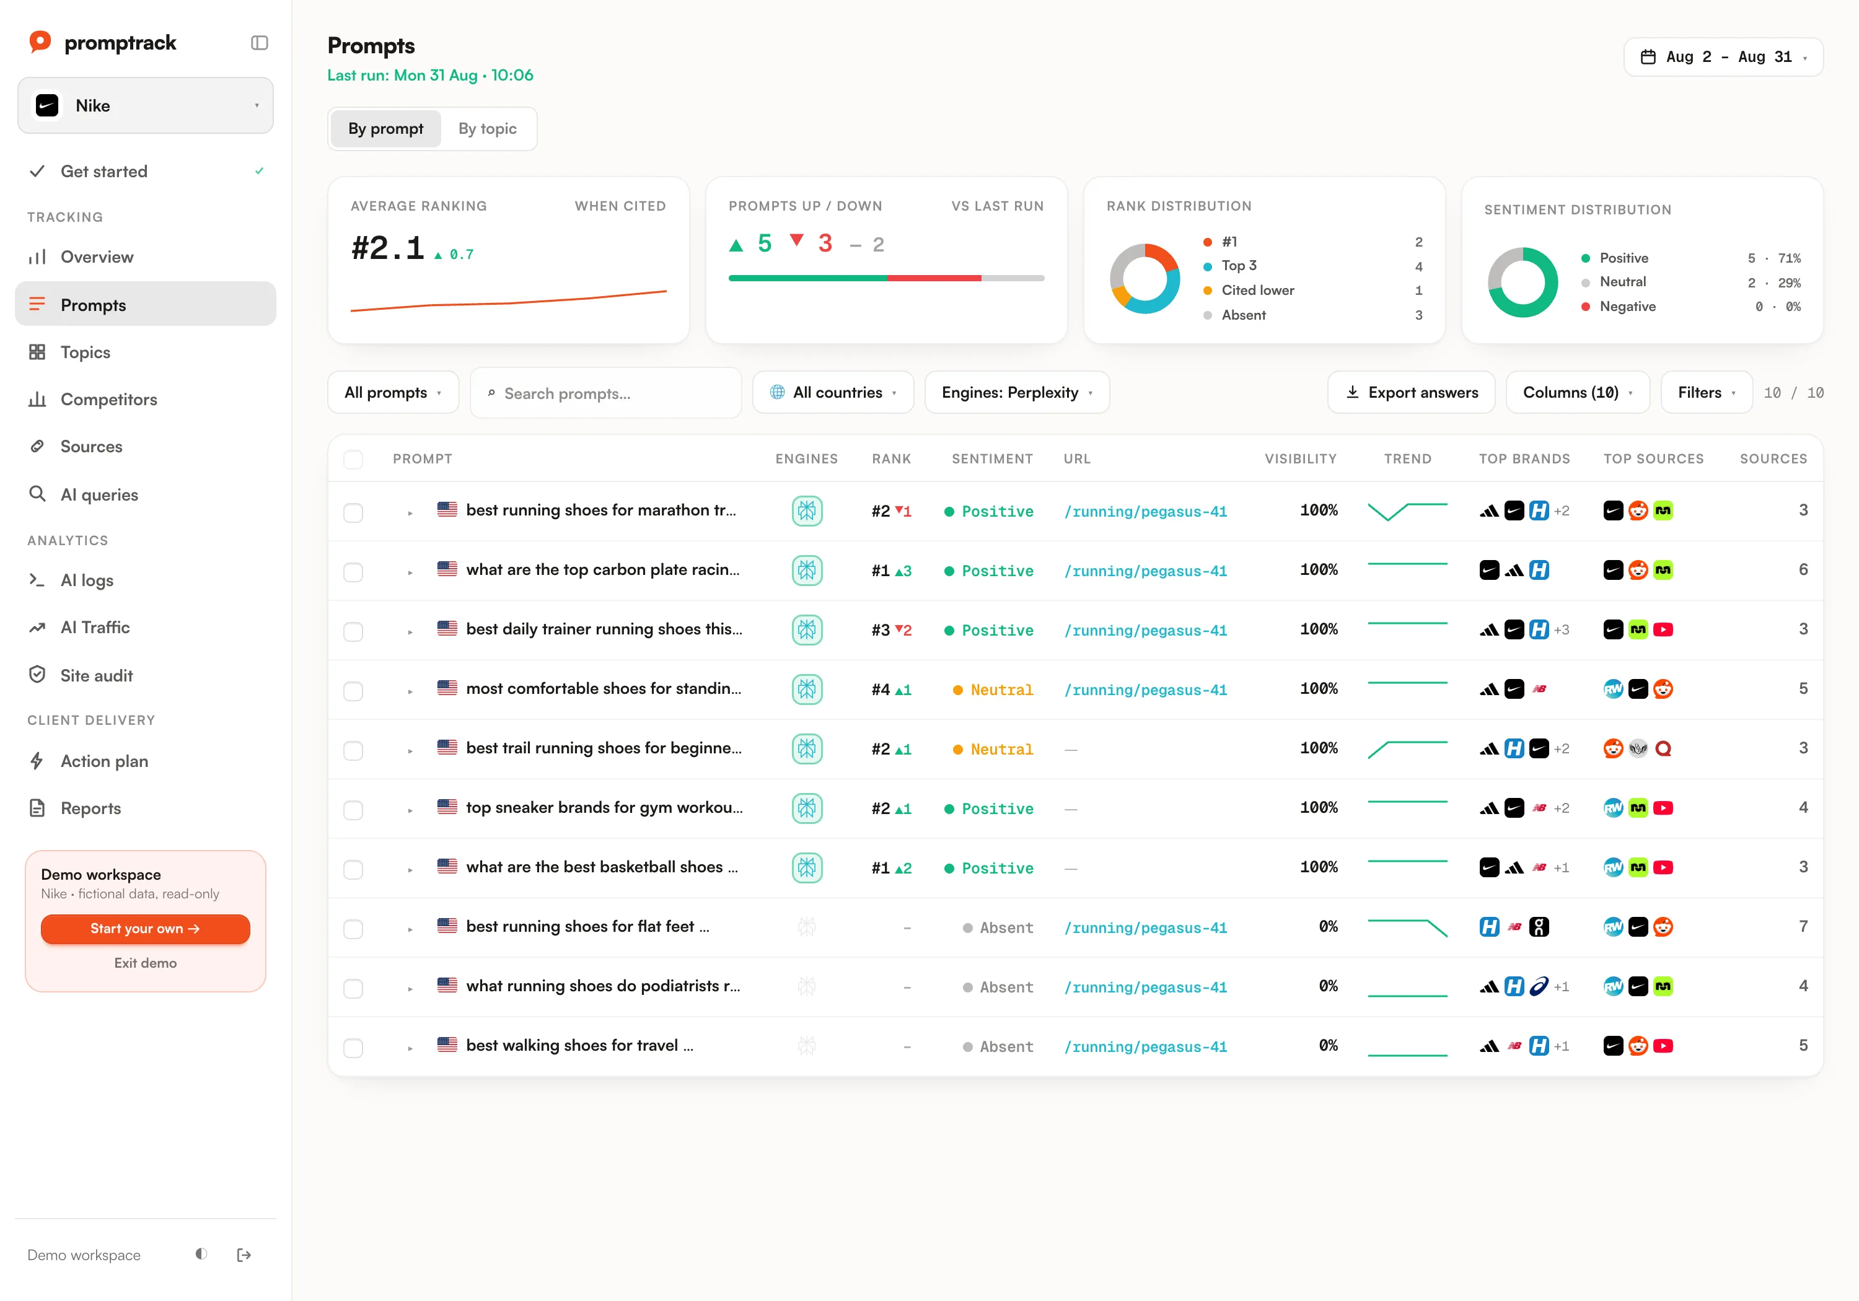Image resolution: width=1859 pixels, height=1301 pixels.
Task: Select the By prompt tab
Action: click(386, 128)
